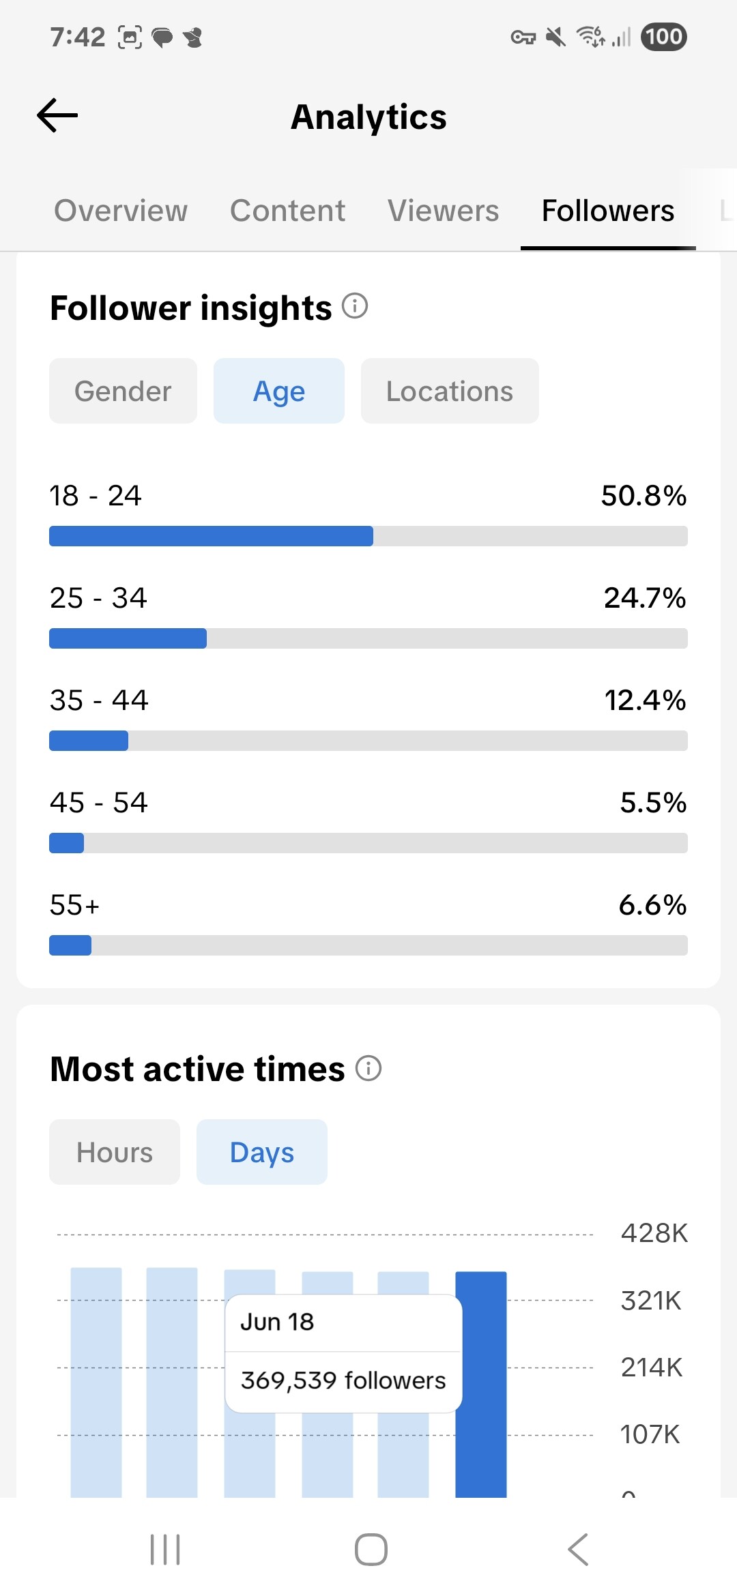Tap the battery 100 indicator
The image size is (737, 1596).
663,37
